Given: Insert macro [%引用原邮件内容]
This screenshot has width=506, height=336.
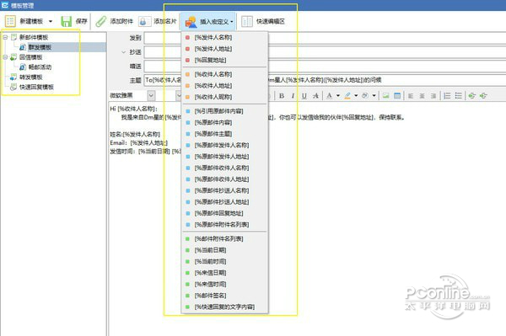Looking at the screenshot, I should (x=224, y=111).
